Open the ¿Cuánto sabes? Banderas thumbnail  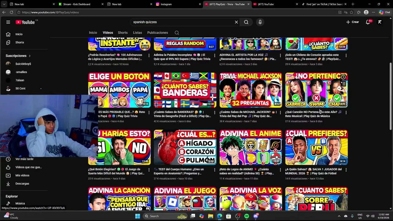[185, 90]
